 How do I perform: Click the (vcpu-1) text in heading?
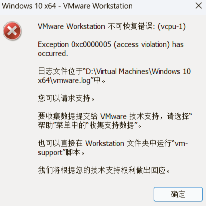click(x=172, y=27)
